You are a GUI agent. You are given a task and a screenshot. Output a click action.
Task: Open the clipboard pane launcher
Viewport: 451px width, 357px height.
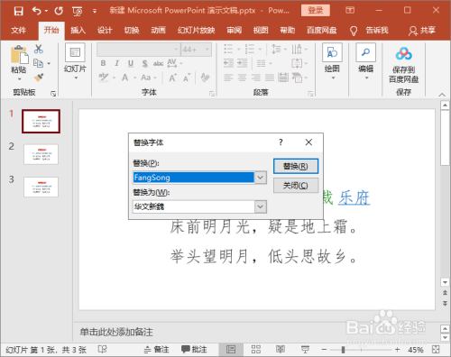53,94
